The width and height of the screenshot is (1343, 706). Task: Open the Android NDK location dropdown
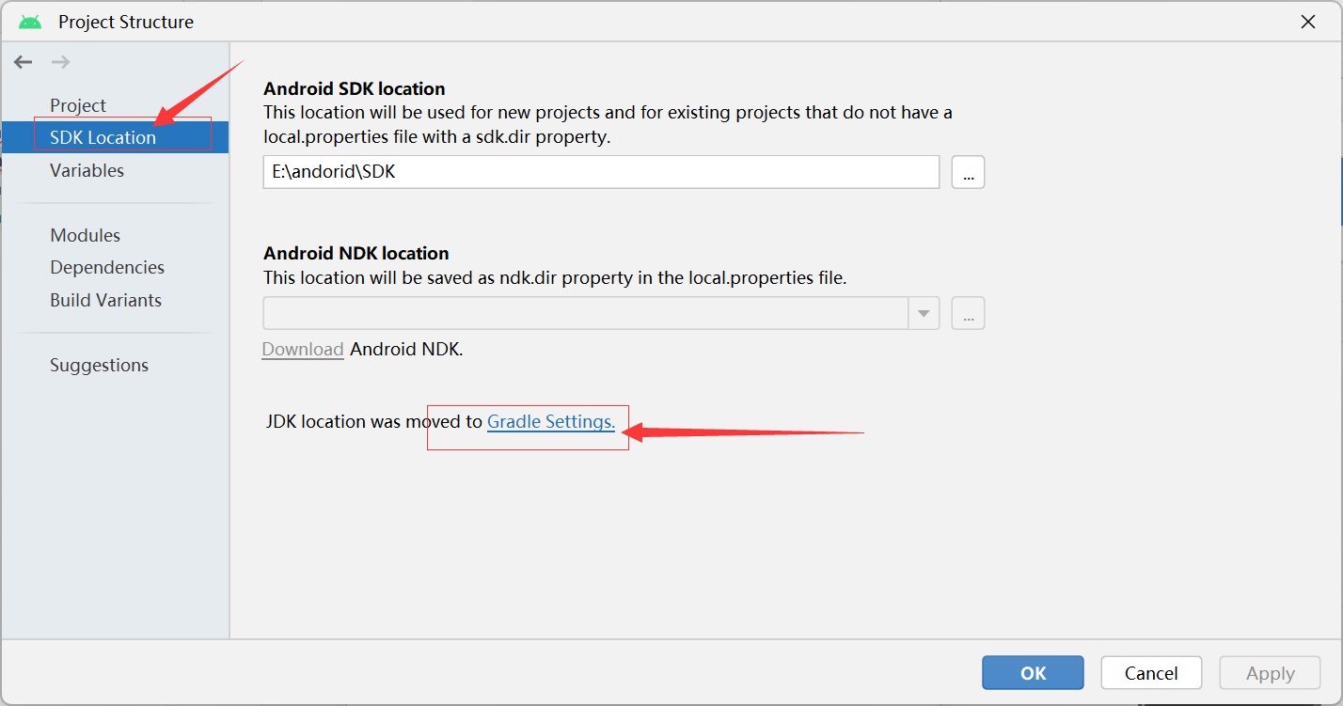[924, 313]
